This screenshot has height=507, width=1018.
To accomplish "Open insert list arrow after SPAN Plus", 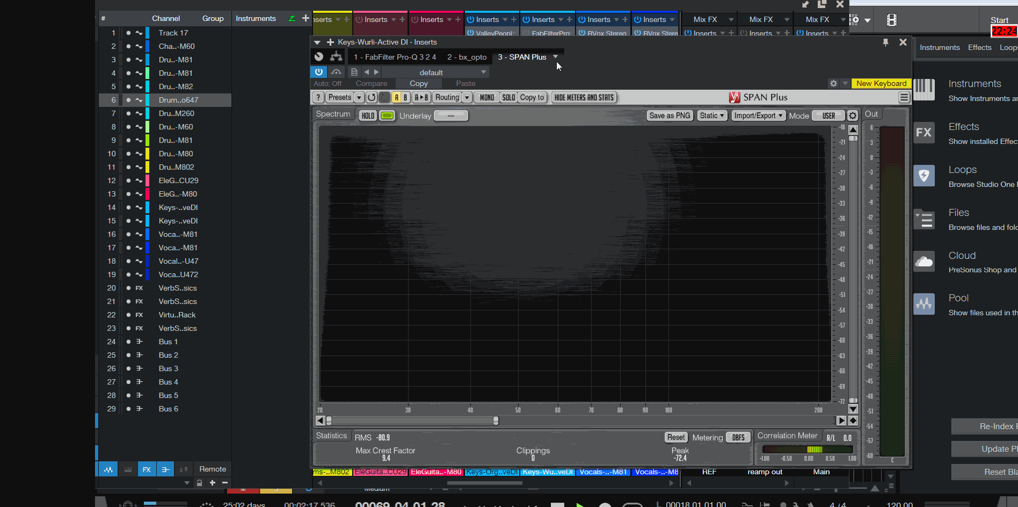I will point(555,56).
